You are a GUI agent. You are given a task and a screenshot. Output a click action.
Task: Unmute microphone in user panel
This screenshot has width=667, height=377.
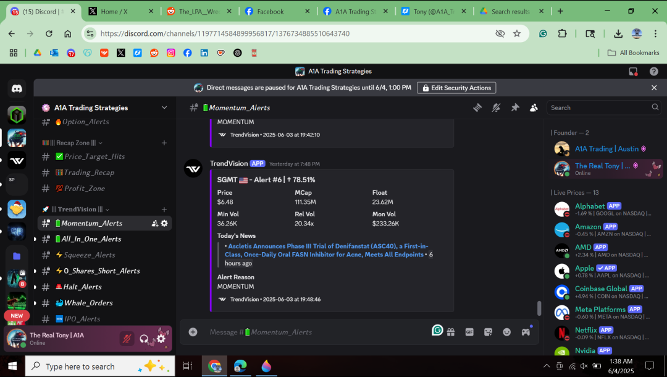point(127,339)
